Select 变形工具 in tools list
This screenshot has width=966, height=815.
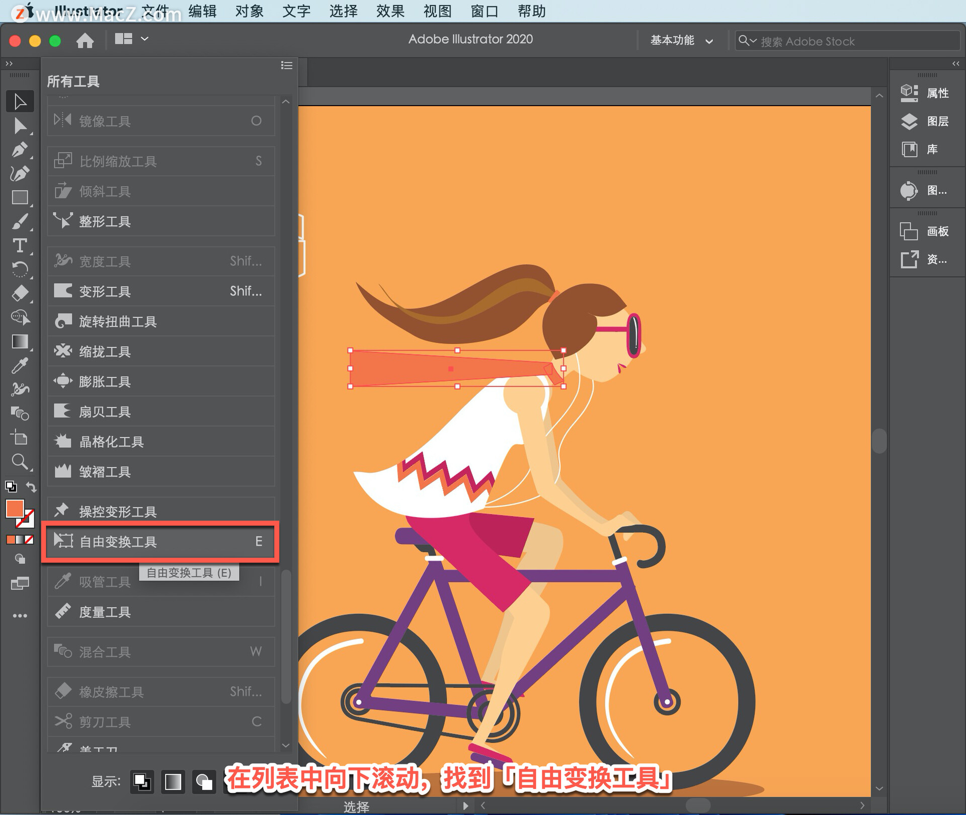161,291
